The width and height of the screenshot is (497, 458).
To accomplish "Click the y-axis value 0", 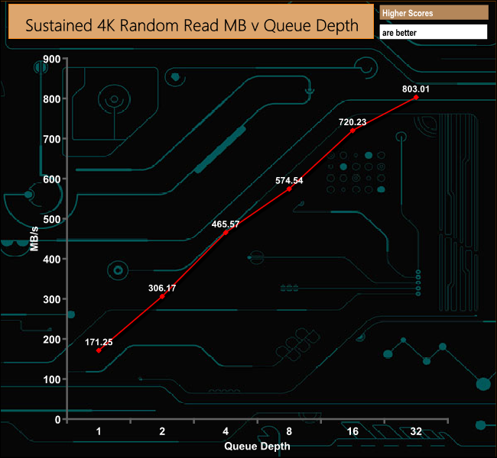I will 57,420.
